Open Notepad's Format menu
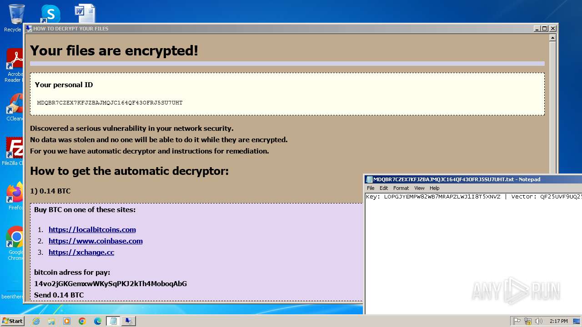Screen dimensions: 582x327 tap(401, 188)
